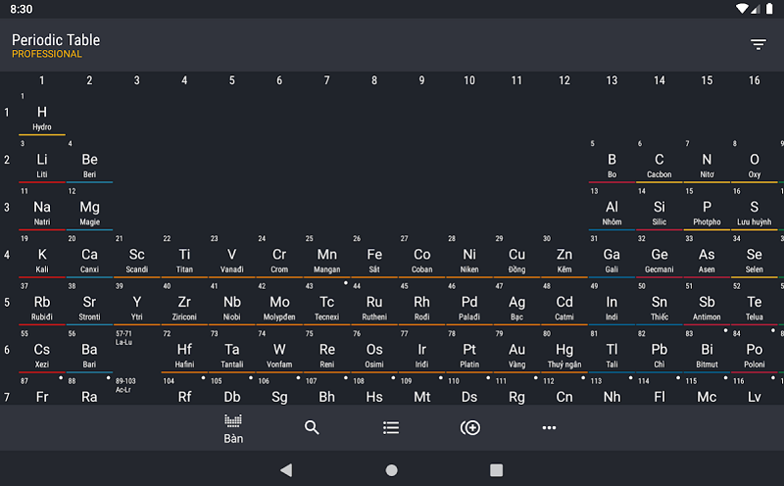Open the Beri (Be) element
This screenshot has width=784, height=486.
[x=89, y=161]
